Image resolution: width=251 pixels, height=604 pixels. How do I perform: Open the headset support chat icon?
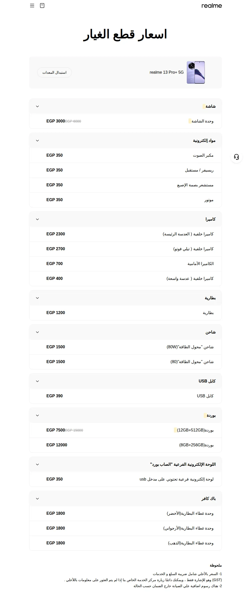click(236, 157)
